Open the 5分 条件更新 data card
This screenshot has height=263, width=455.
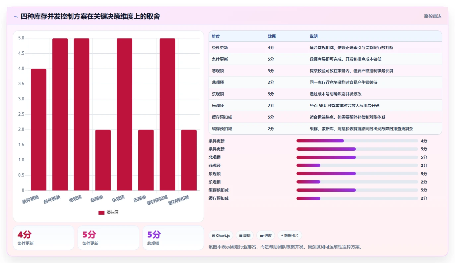(x=108, y=238)
